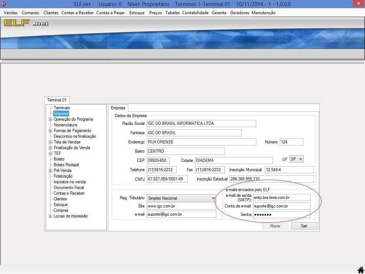The height and width of the screenshot is (274, 365).
Task: Open the Compras menu
Action: [30, 13]
